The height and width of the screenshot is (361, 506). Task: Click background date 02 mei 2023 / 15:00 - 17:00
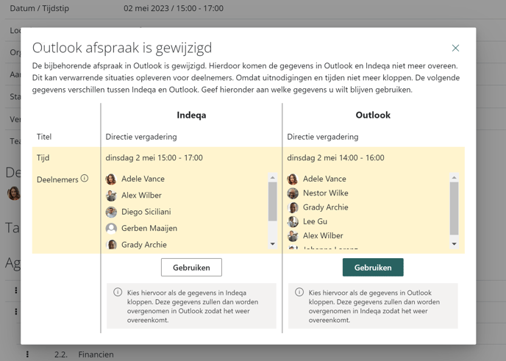tap(174, 8)
